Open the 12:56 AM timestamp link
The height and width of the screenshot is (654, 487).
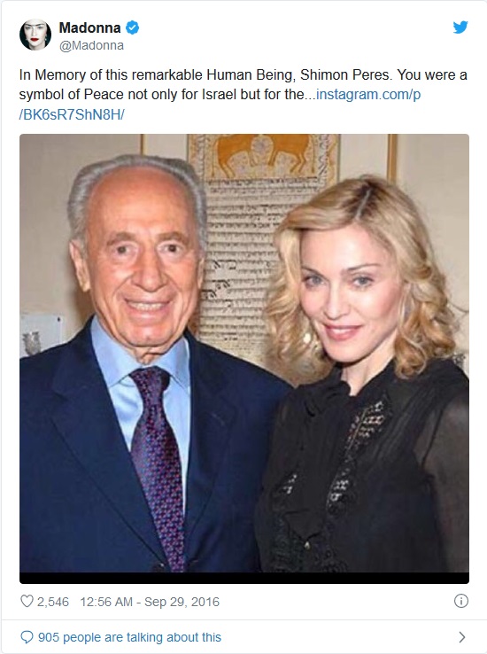click(x=106, y=602)
